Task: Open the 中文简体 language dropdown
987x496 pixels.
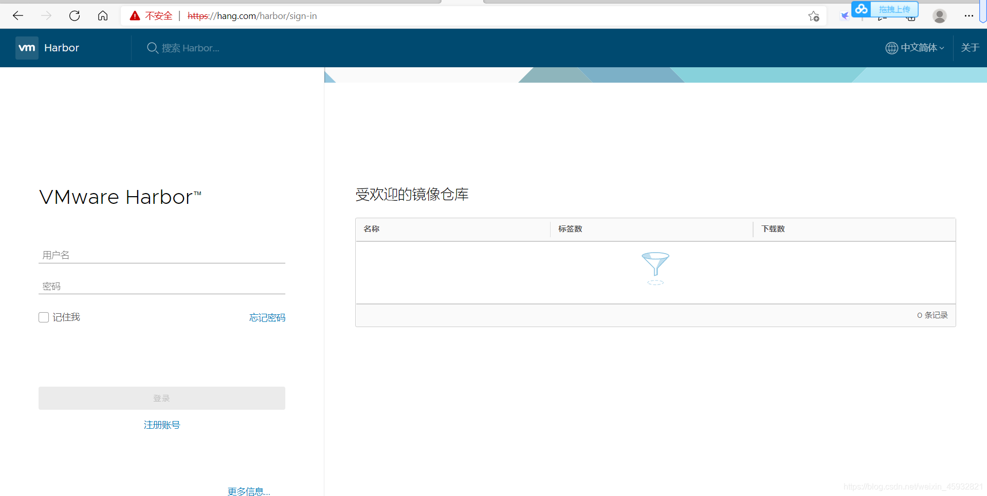Action: click(x=920, y=48)
